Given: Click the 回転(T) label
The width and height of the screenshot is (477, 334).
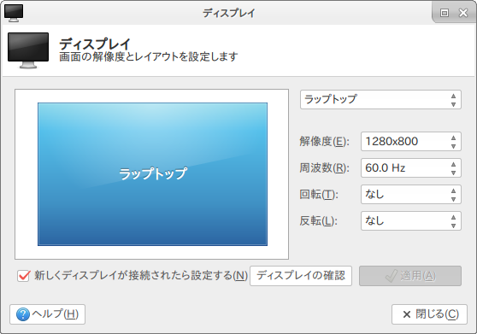Looking at the screenshot, I should point(319,195).
